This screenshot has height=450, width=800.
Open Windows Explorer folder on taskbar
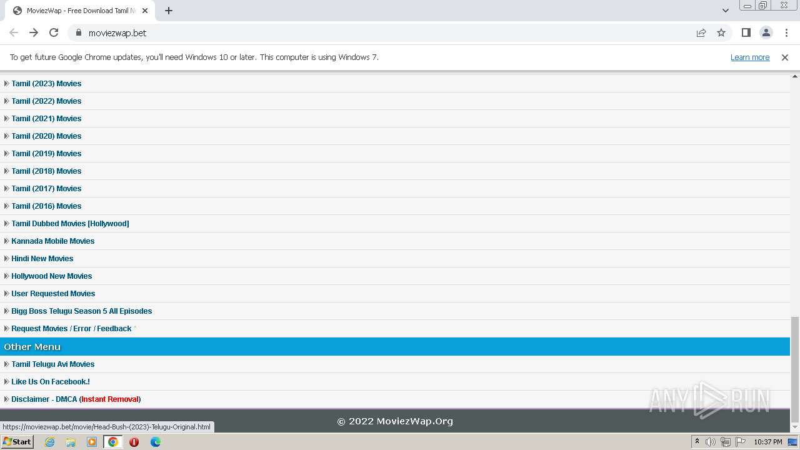click(71, 442)
